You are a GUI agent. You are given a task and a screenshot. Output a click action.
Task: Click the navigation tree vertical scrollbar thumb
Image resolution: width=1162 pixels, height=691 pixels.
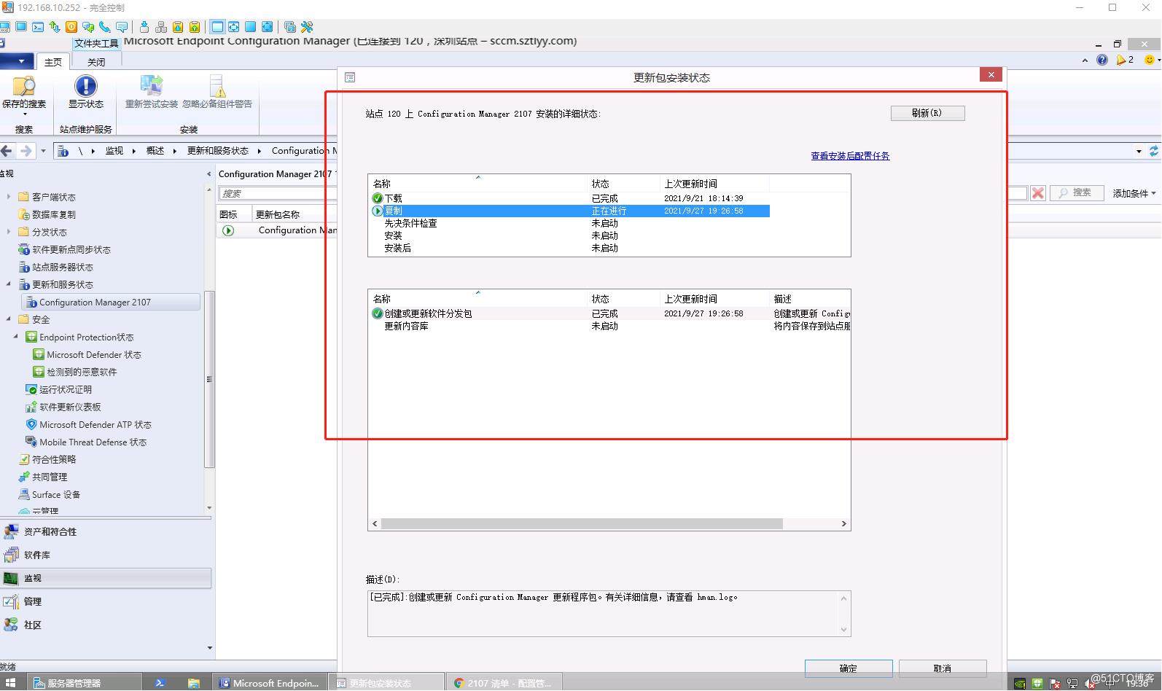coord(210,379)
